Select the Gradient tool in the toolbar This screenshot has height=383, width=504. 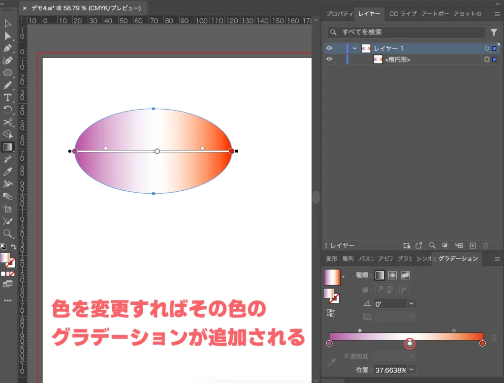tap(7, 147)
